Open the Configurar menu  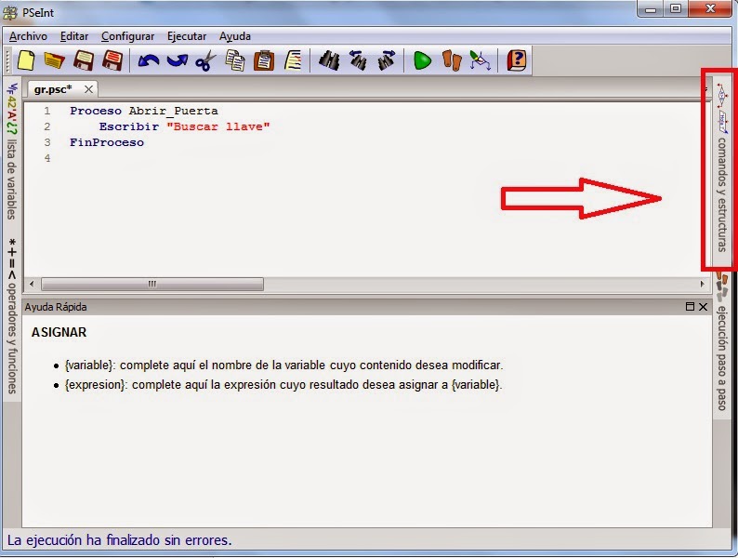[127, 36]
